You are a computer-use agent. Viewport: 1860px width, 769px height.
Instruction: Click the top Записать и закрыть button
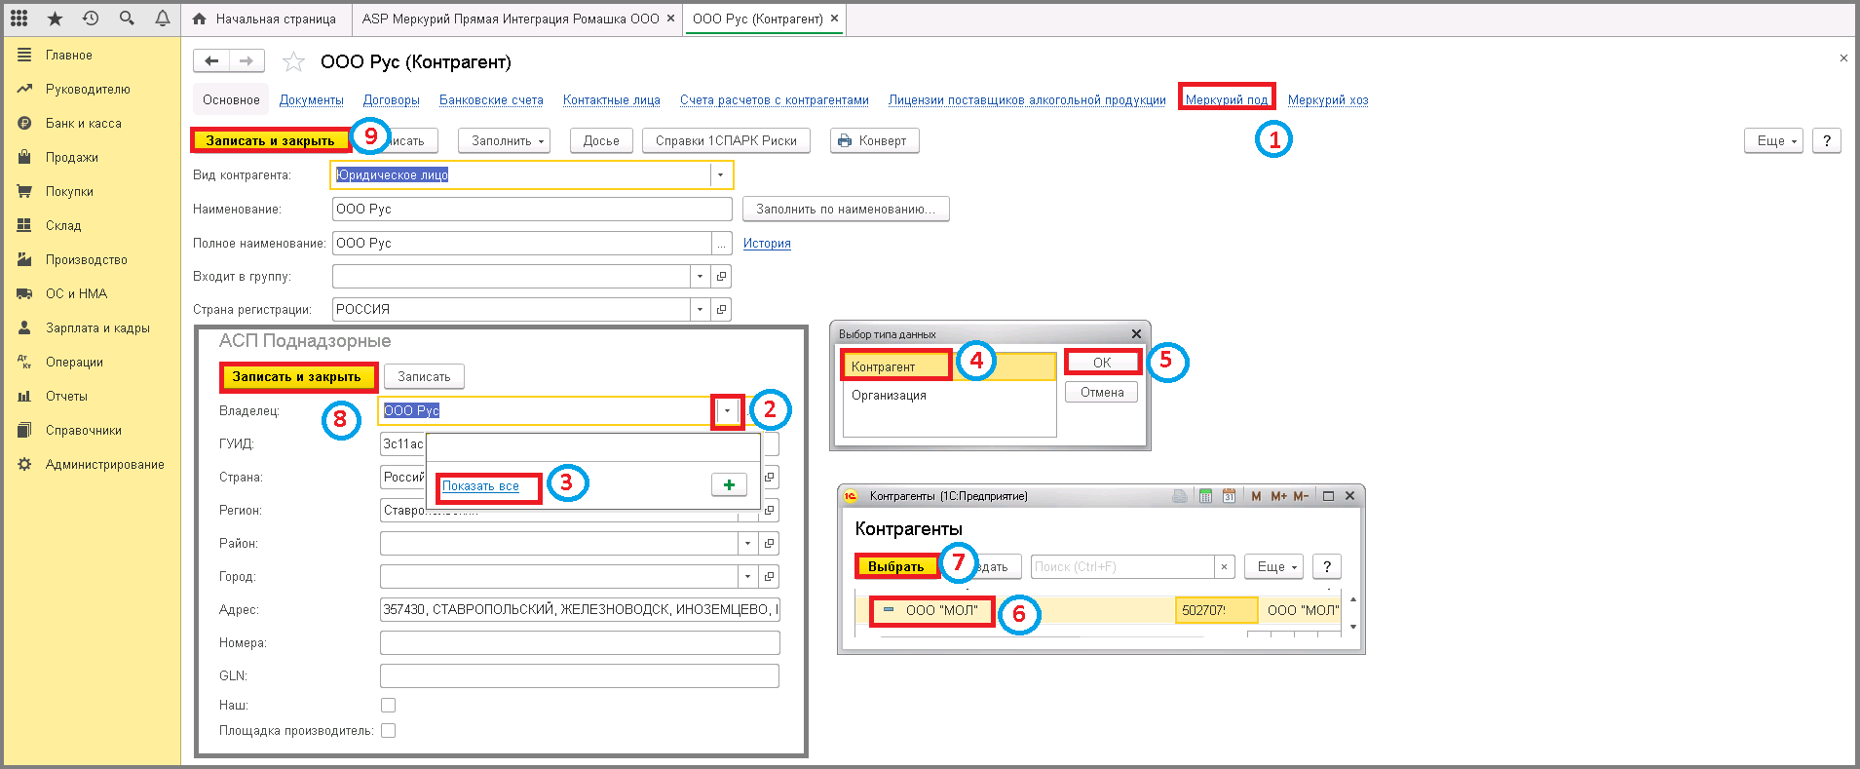click(270, 140)
